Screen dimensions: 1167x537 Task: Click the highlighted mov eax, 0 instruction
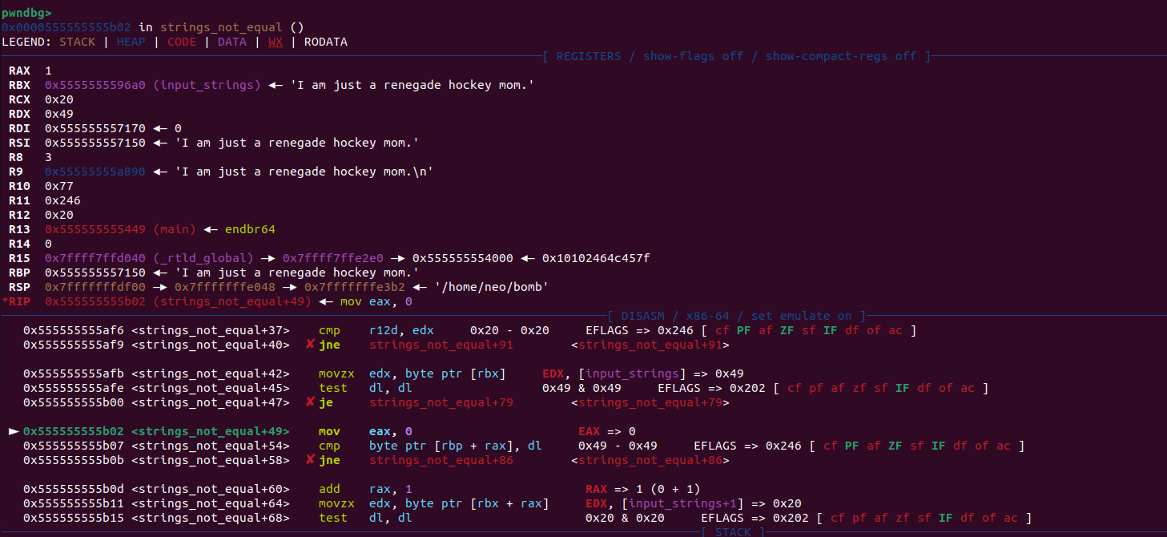pyautogui.click(x=365, y=431)
